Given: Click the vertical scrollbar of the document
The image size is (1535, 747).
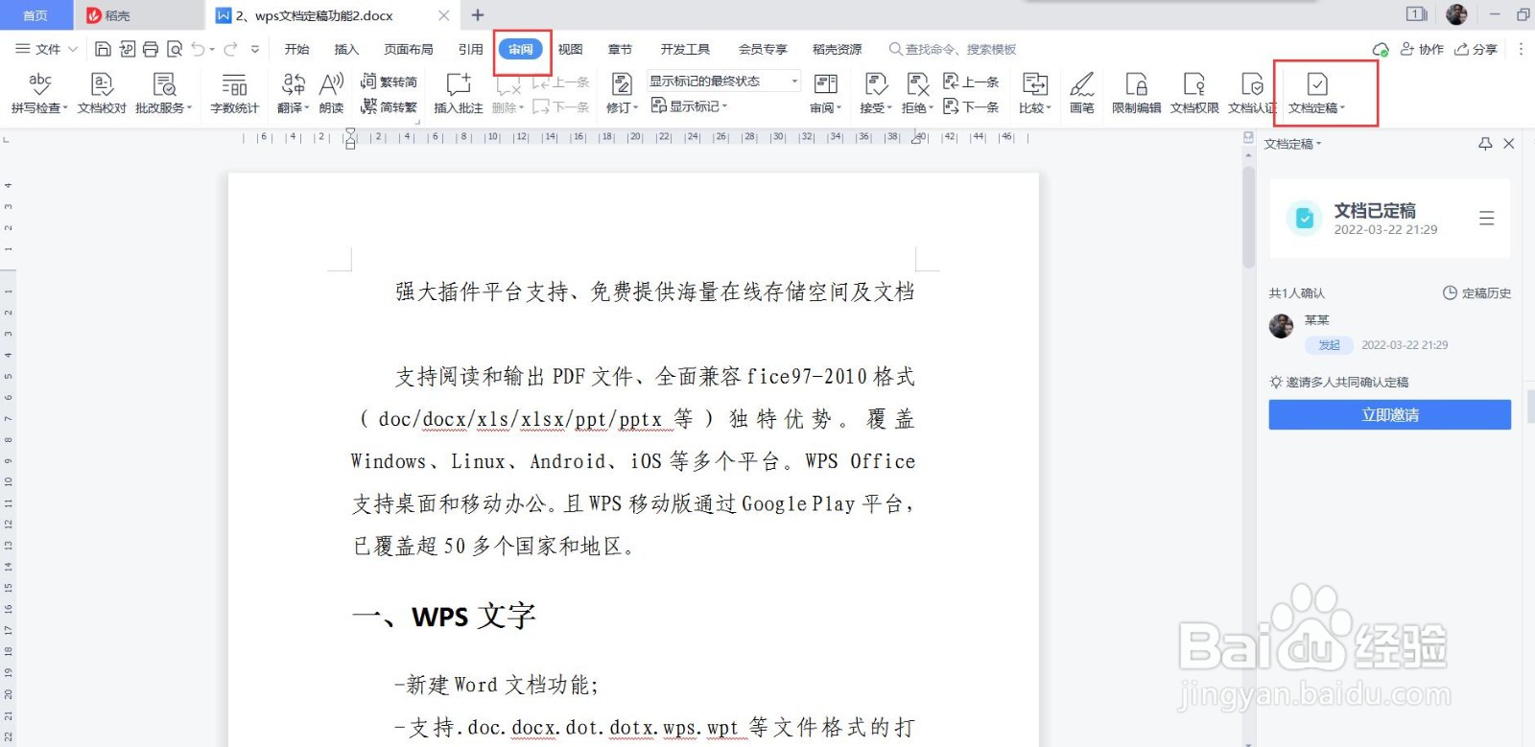Looking at the screenshot, I should point(1248,219).
